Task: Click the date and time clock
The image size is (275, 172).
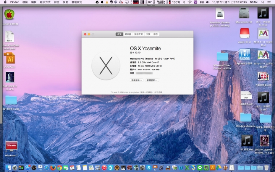Action: coord(230,2)
